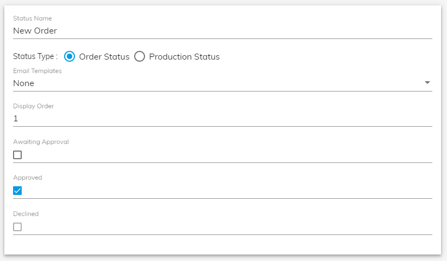Viewport: 447px width, 261px height.
Task: Enable the Awaiting Approval checkbox
Action: point(17,155)
